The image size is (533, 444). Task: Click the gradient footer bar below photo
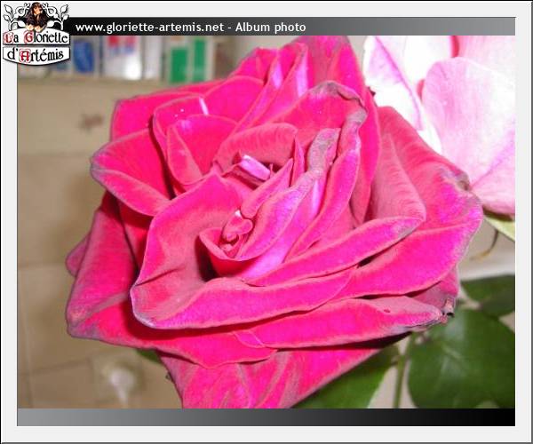[x=266, y=417]
